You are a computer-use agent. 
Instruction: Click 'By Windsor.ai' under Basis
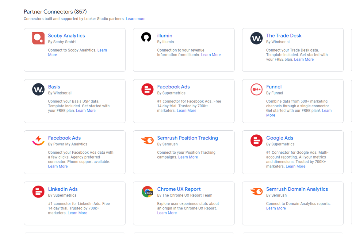60,93
